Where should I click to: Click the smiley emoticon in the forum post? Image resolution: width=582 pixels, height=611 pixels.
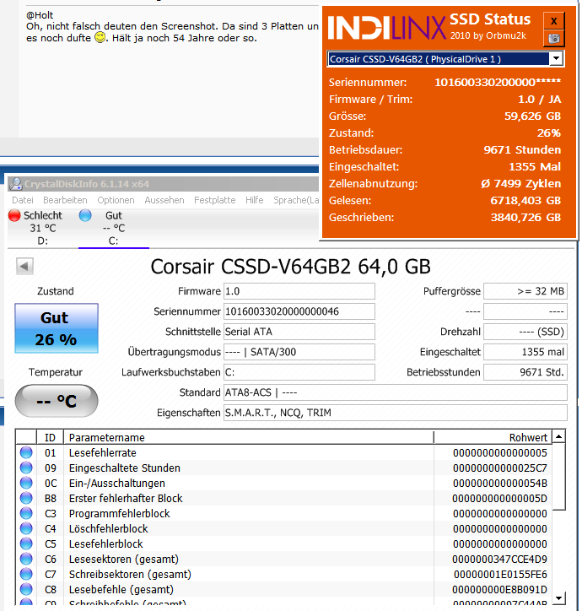point(100,38)
